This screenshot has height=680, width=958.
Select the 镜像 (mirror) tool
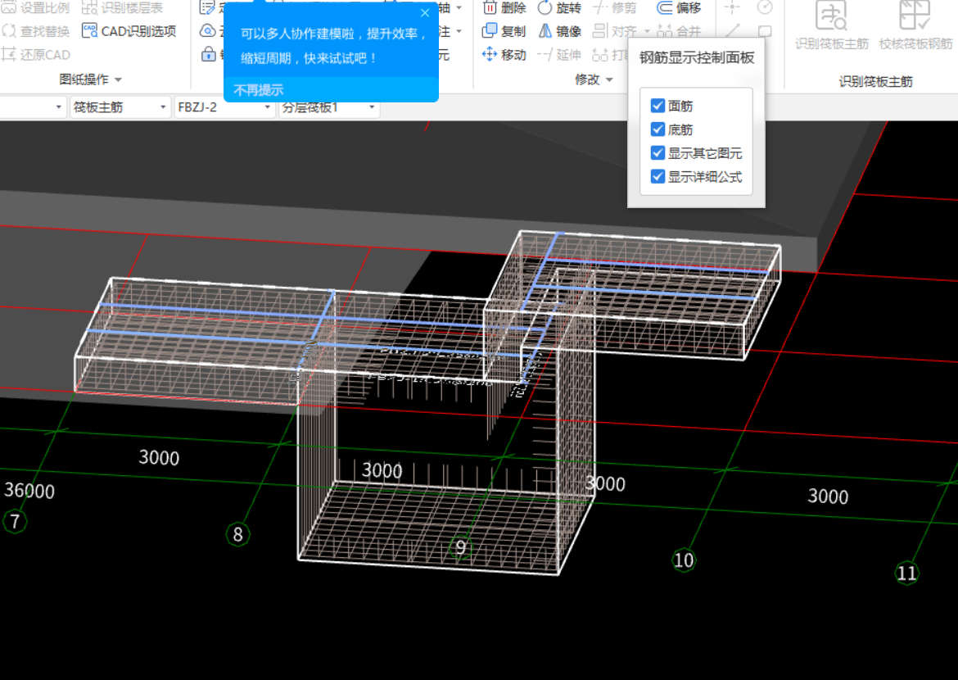(x=559, y=31)
